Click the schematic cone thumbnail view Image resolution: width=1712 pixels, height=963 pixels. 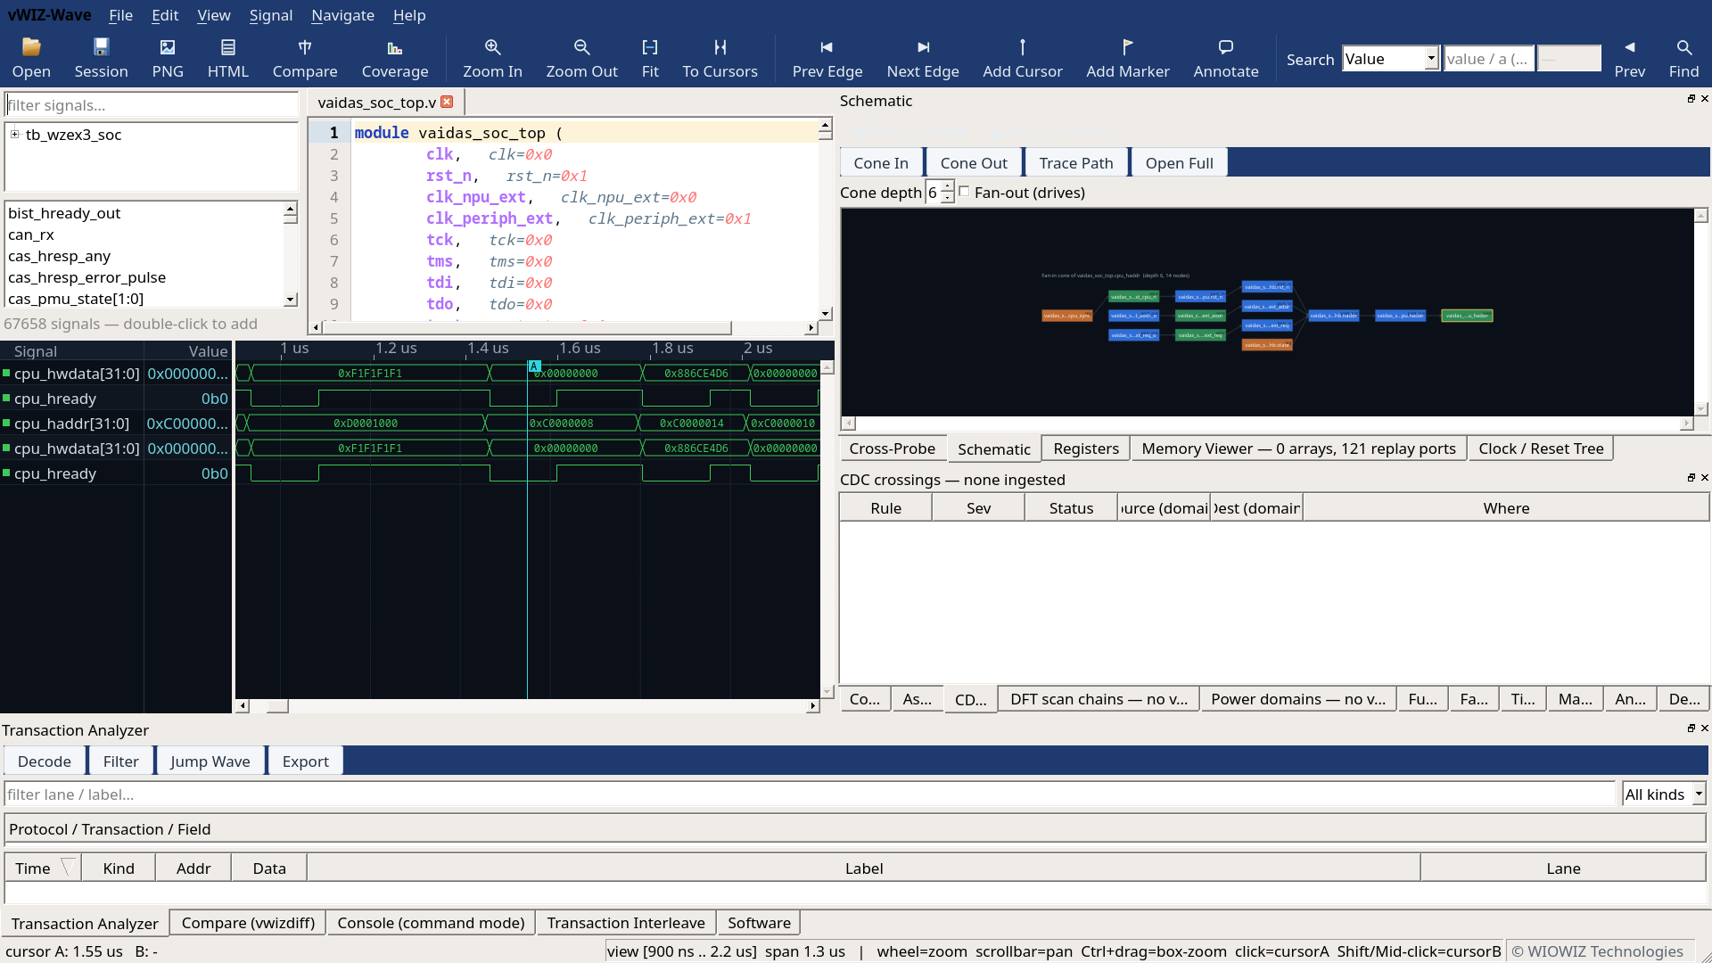[1267, 312]
